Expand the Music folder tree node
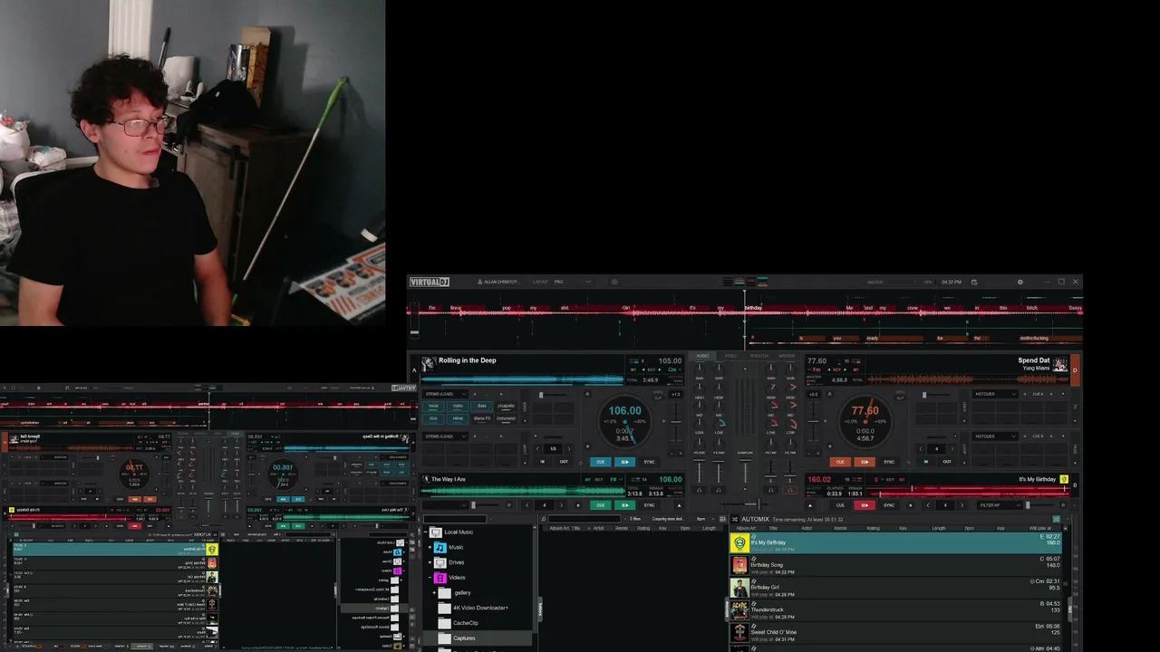Screen dimensions: 1160x652 430,547
